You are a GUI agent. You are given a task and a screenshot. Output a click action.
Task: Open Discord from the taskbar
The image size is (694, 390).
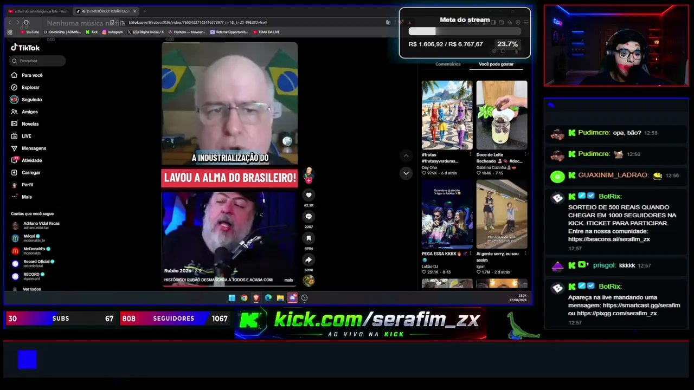coord(292,298)
